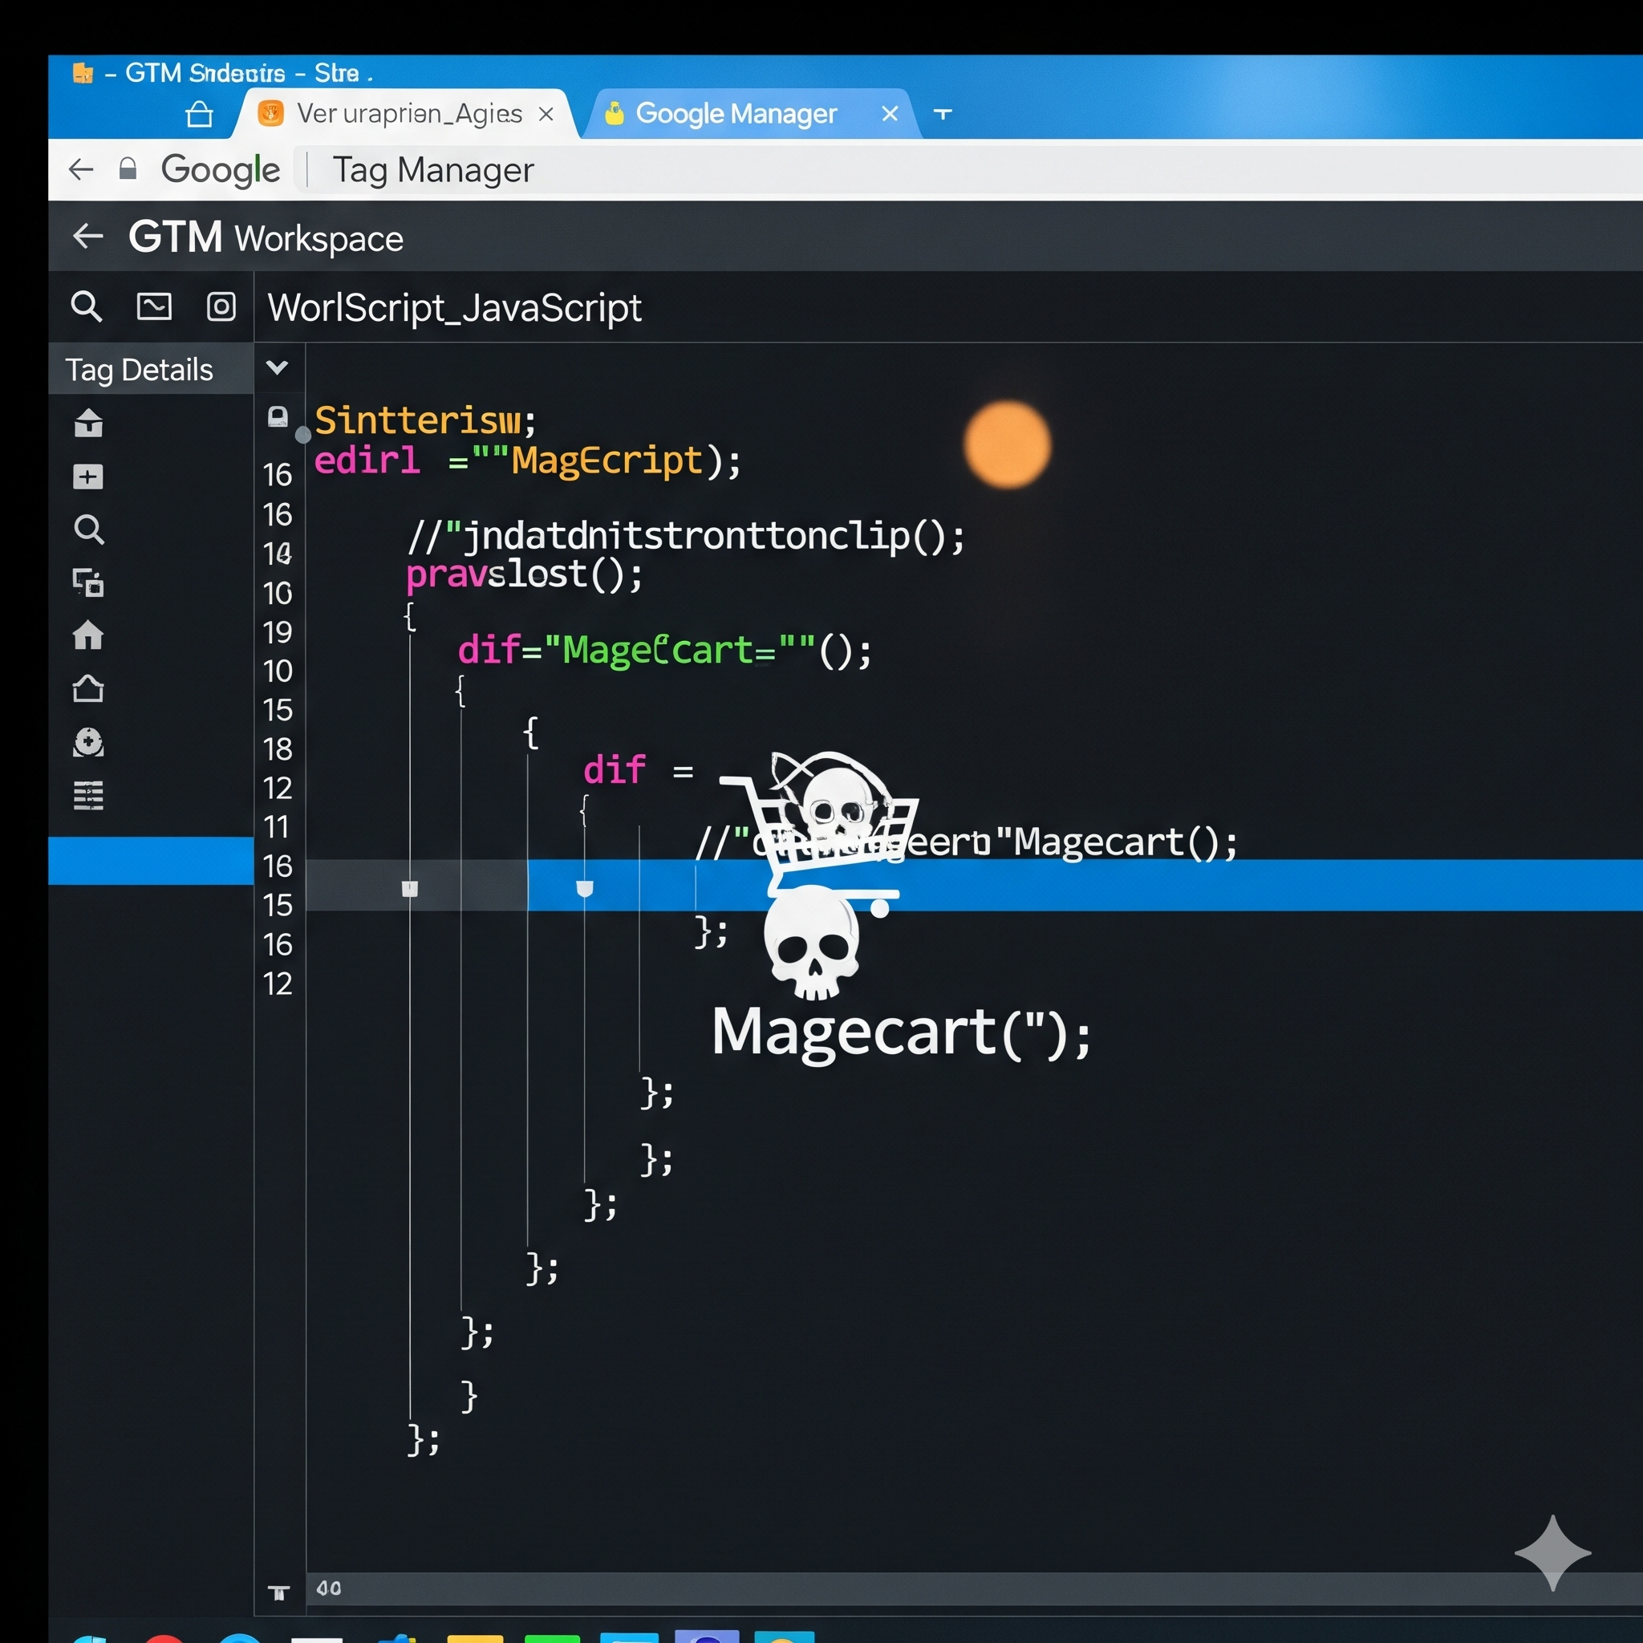Click the outlined house sidebar icon
1643x1643 pixels.
point(88,688)
